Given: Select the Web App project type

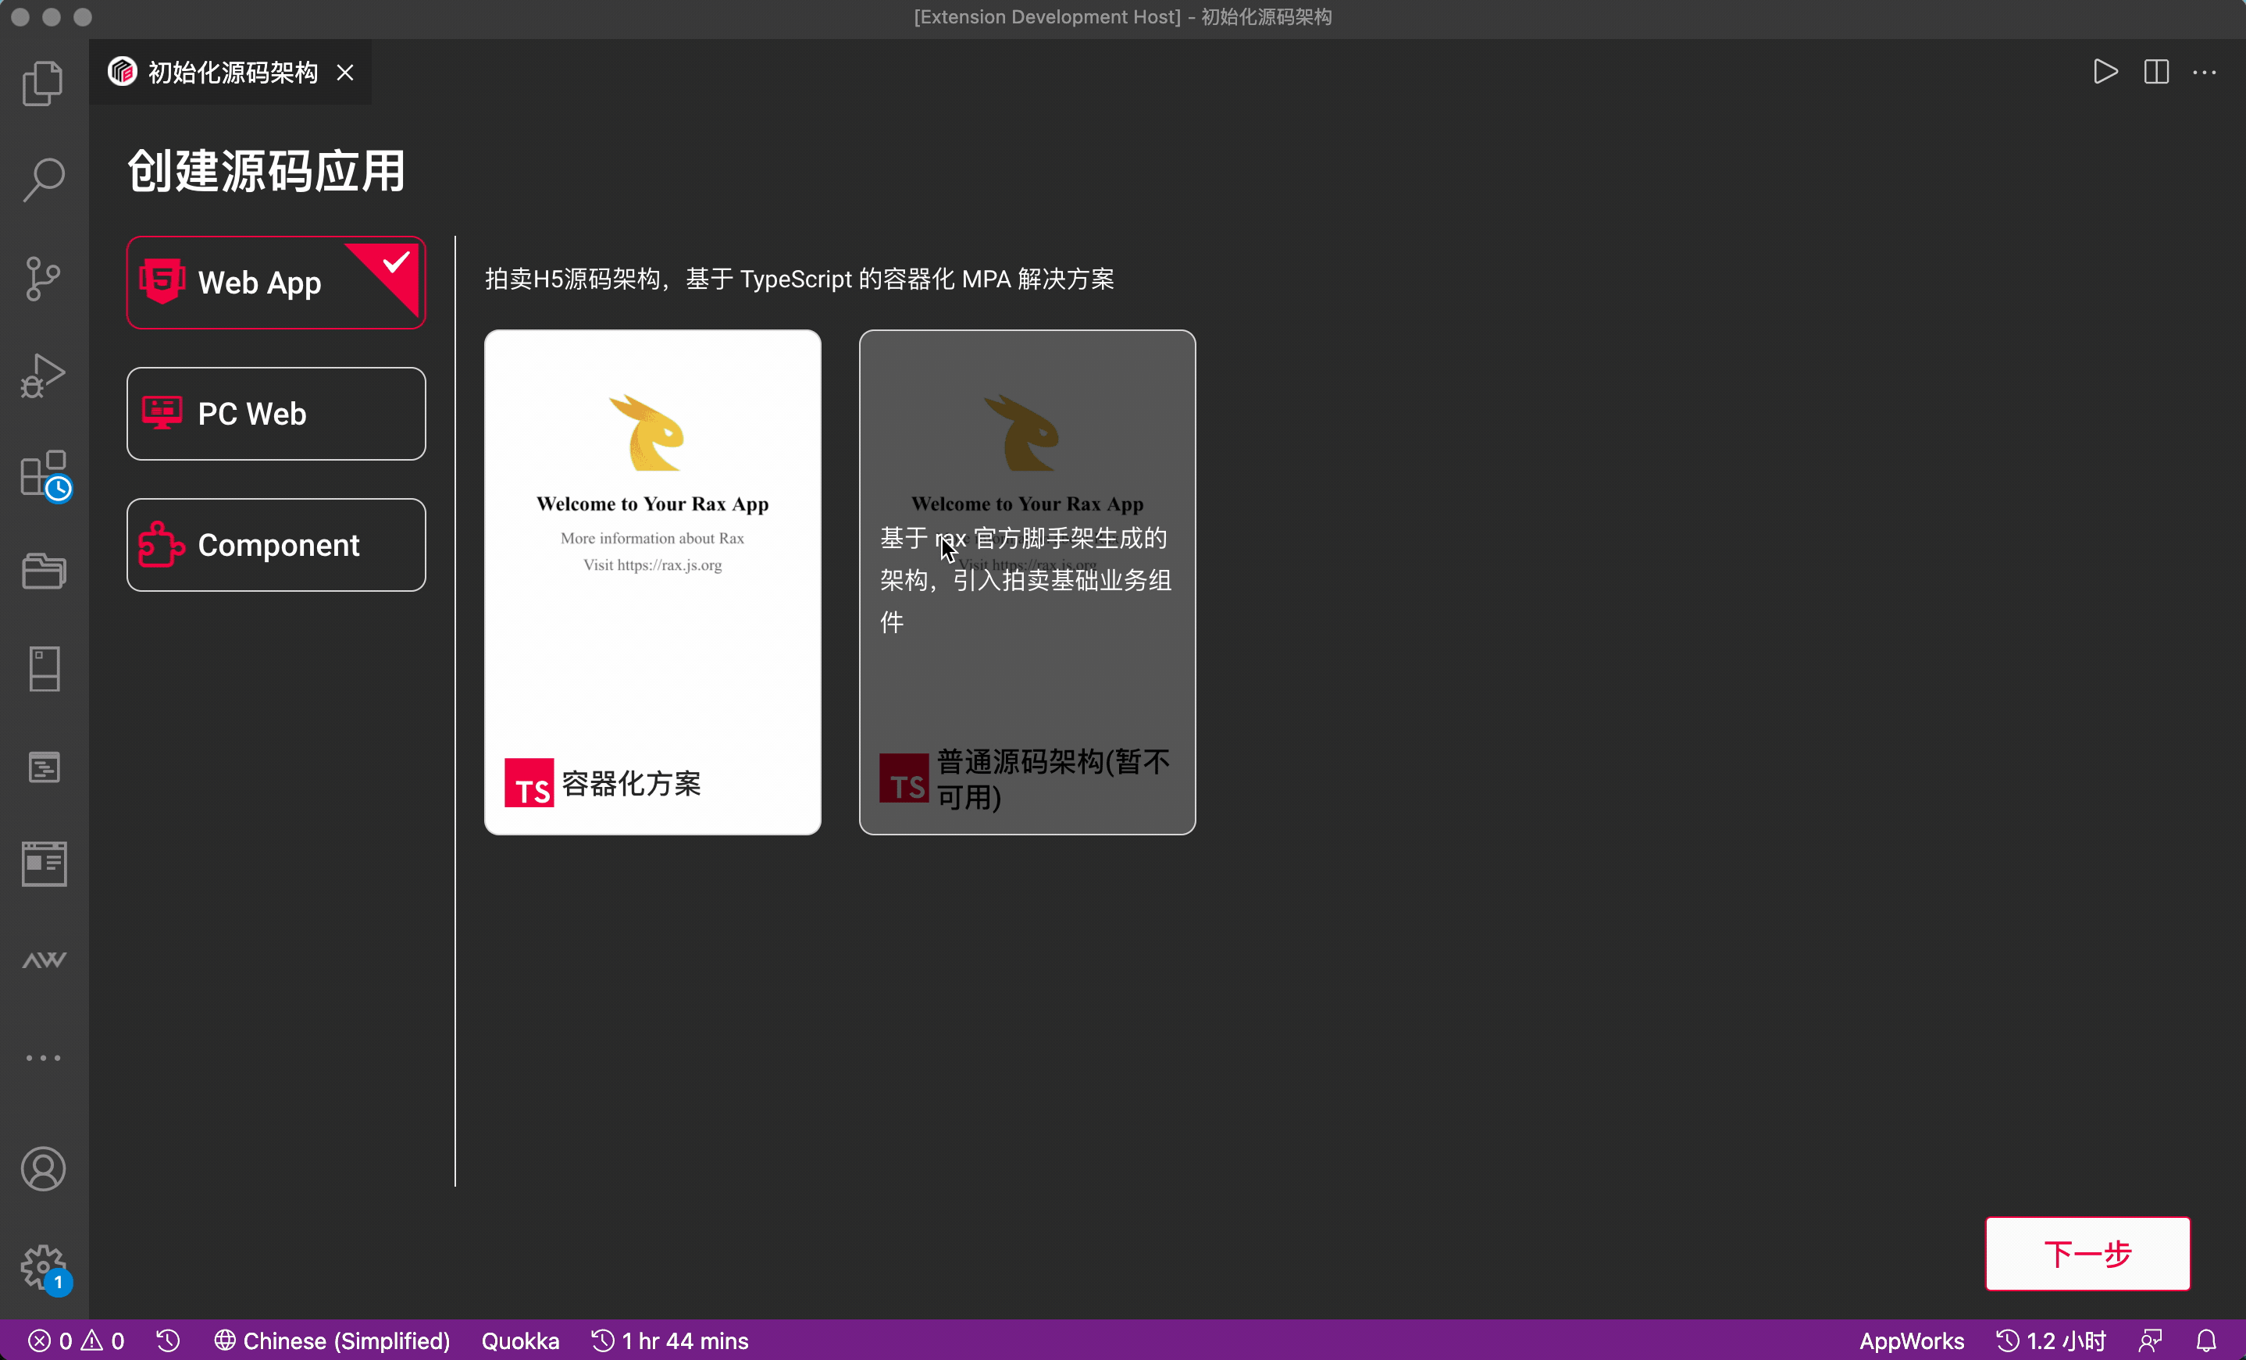Looking at the screenshot, I should click(276, 283).
